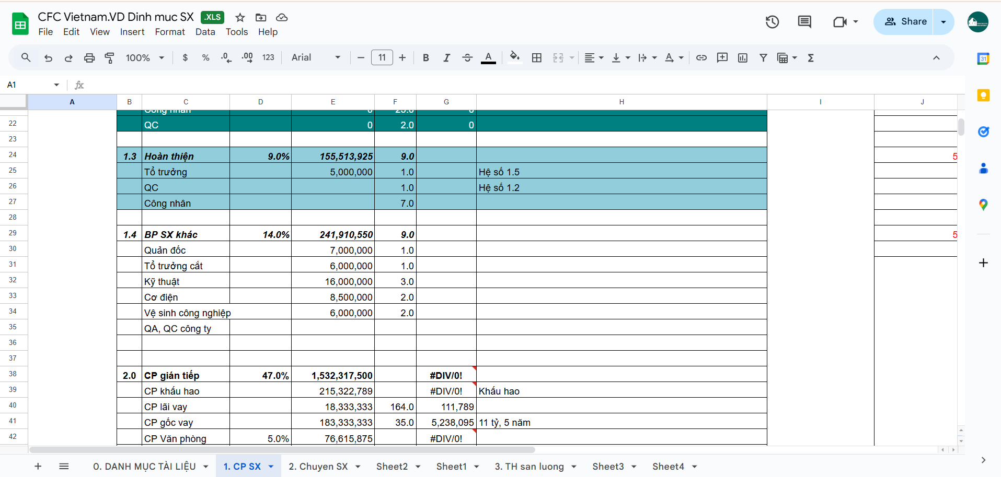
Task: Click the font size input field
Action: [382, 57]
